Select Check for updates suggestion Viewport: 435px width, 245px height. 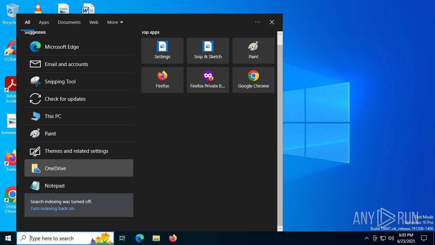(x=79, y=99)
